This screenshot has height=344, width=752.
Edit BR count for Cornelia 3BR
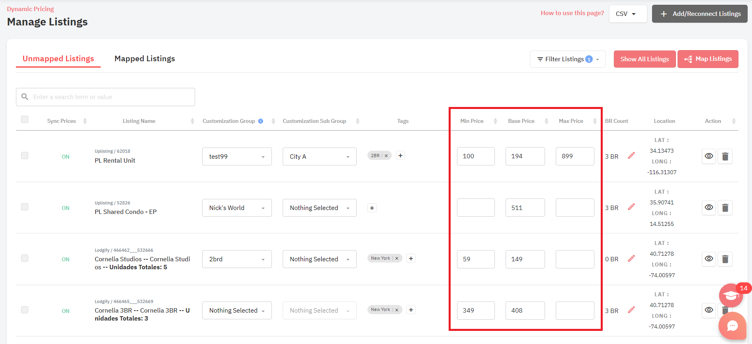pos(631,310)
